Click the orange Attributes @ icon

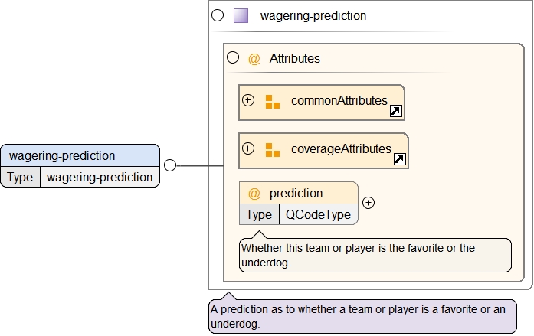[x=254, y=58]
